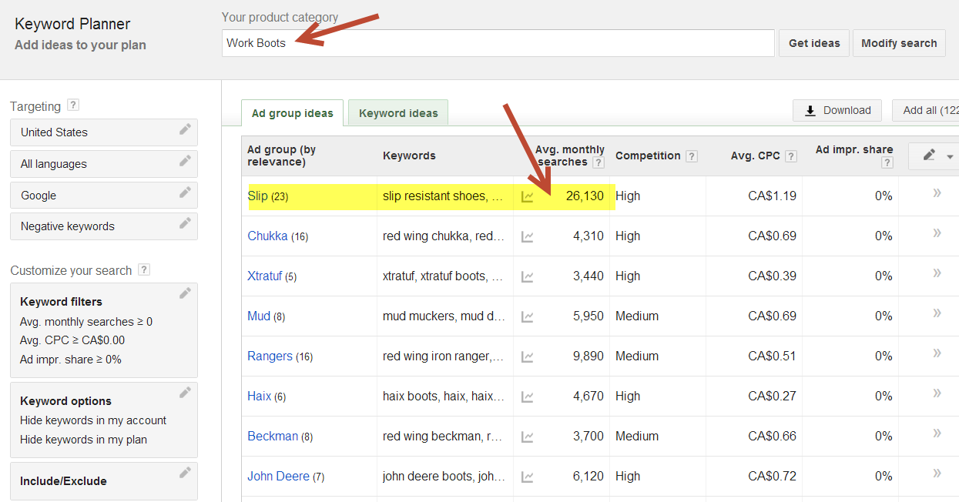Click the Modify search button
The image size is (959, 502).
point(899,43)
